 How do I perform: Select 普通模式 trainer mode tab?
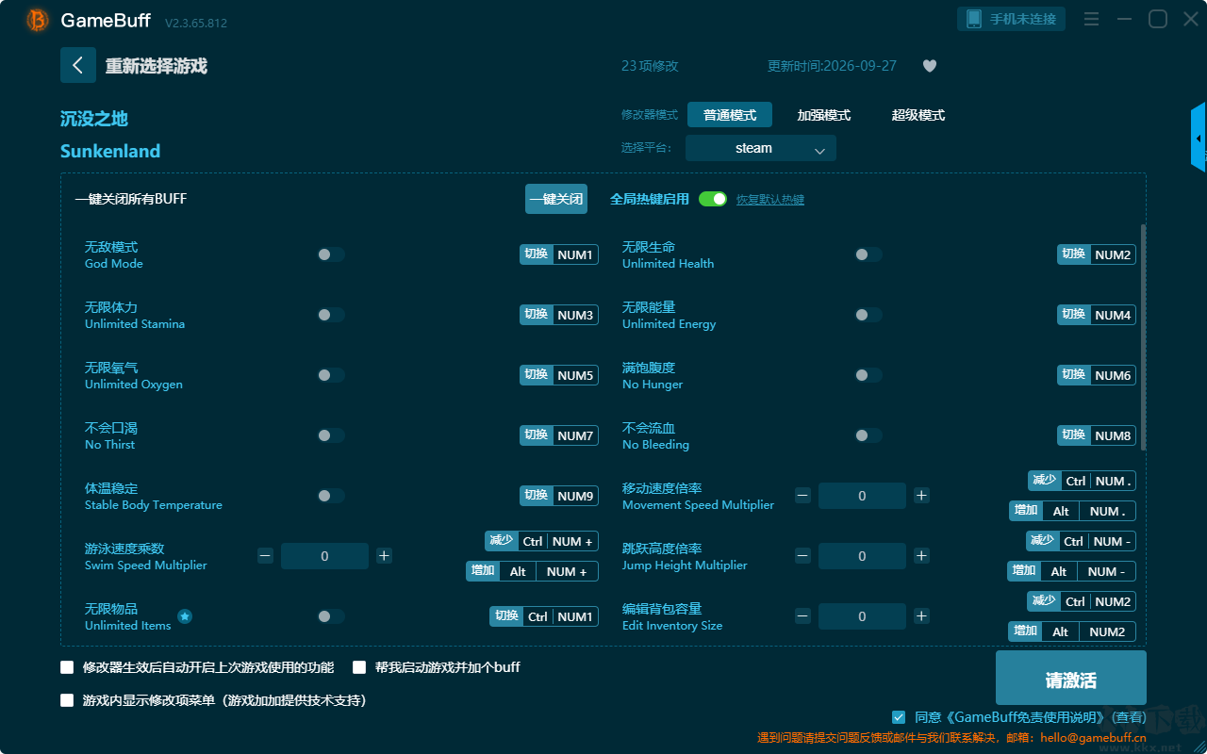click(730, 115)
